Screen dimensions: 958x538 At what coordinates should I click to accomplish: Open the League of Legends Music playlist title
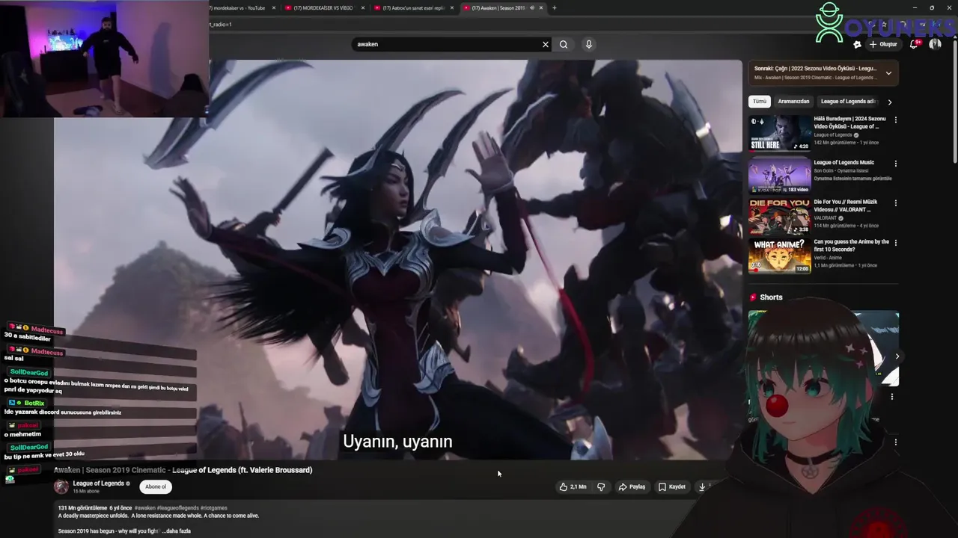[843, 162]
